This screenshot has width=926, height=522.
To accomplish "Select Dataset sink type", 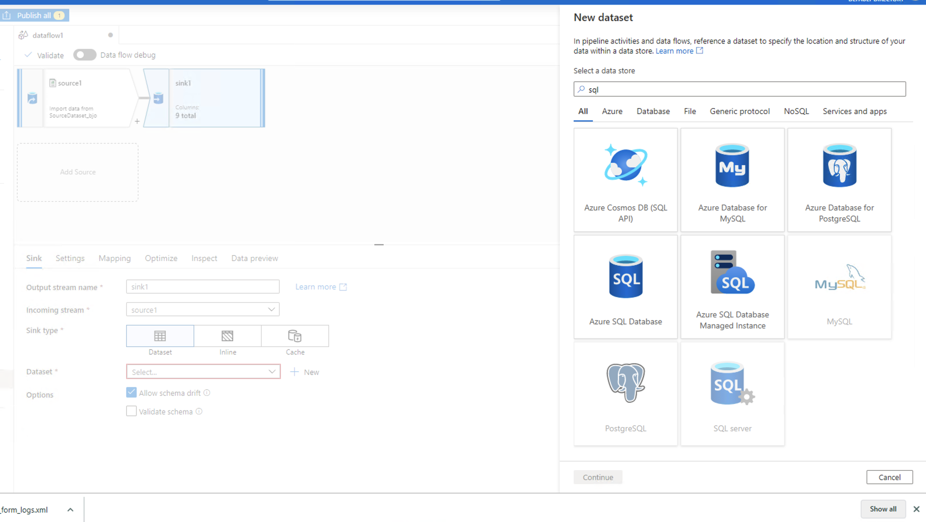I will [x=160, y=336].
